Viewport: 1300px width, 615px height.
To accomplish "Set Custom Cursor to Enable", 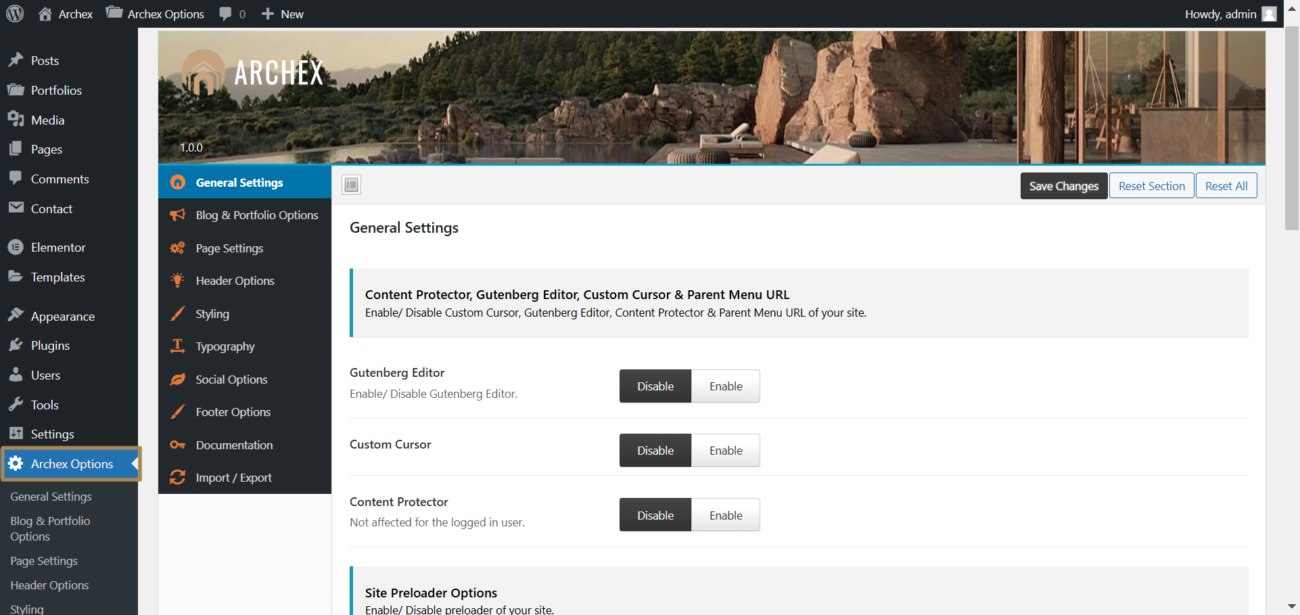I will point(726,451).
